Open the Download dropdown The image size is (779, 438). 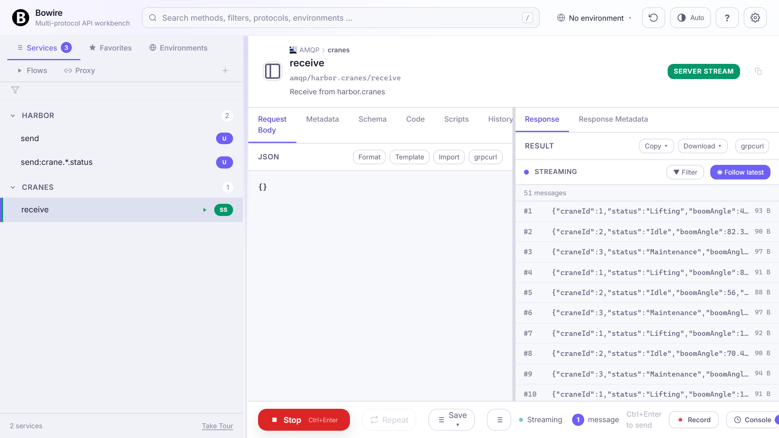pos(703,146)
